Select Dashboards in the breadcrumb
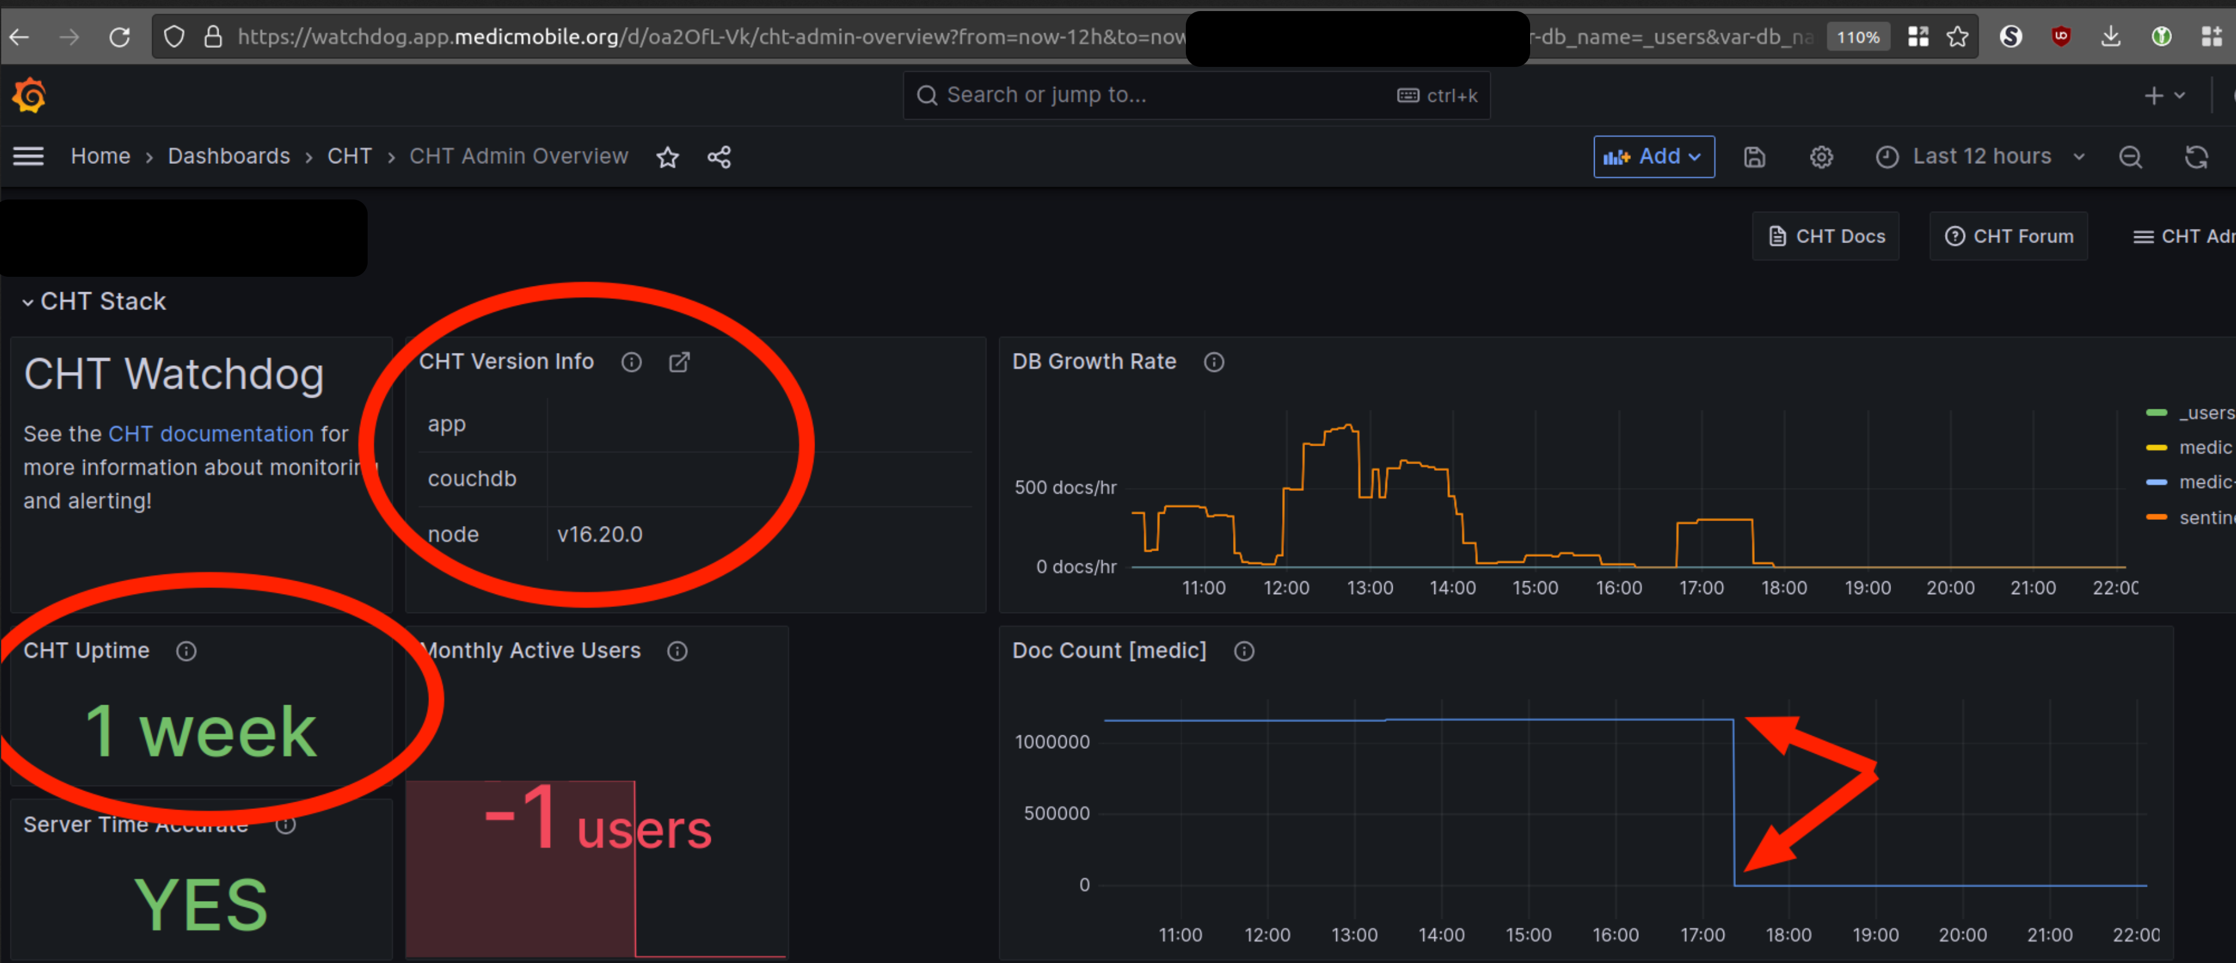The width and height of the screenshot is (2236, 963). pos(228,157)
